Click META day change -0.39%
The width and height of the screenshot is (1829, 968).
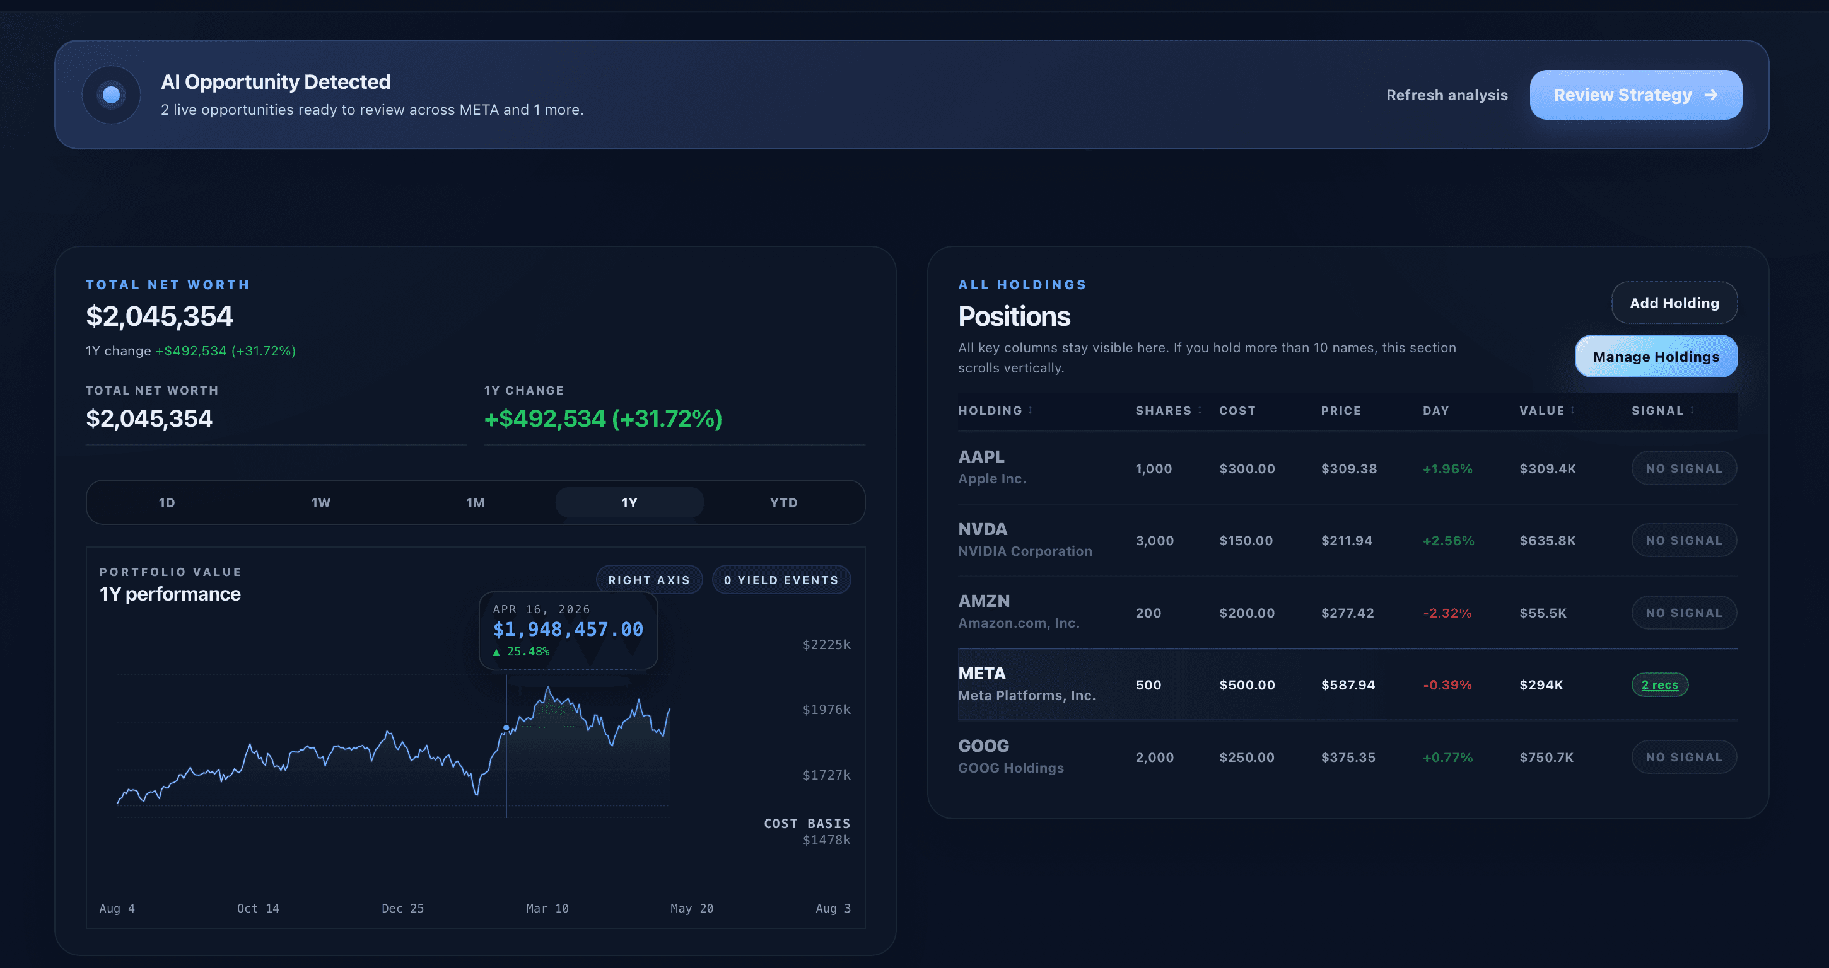pyautogui.click(x=1447, y=686)
